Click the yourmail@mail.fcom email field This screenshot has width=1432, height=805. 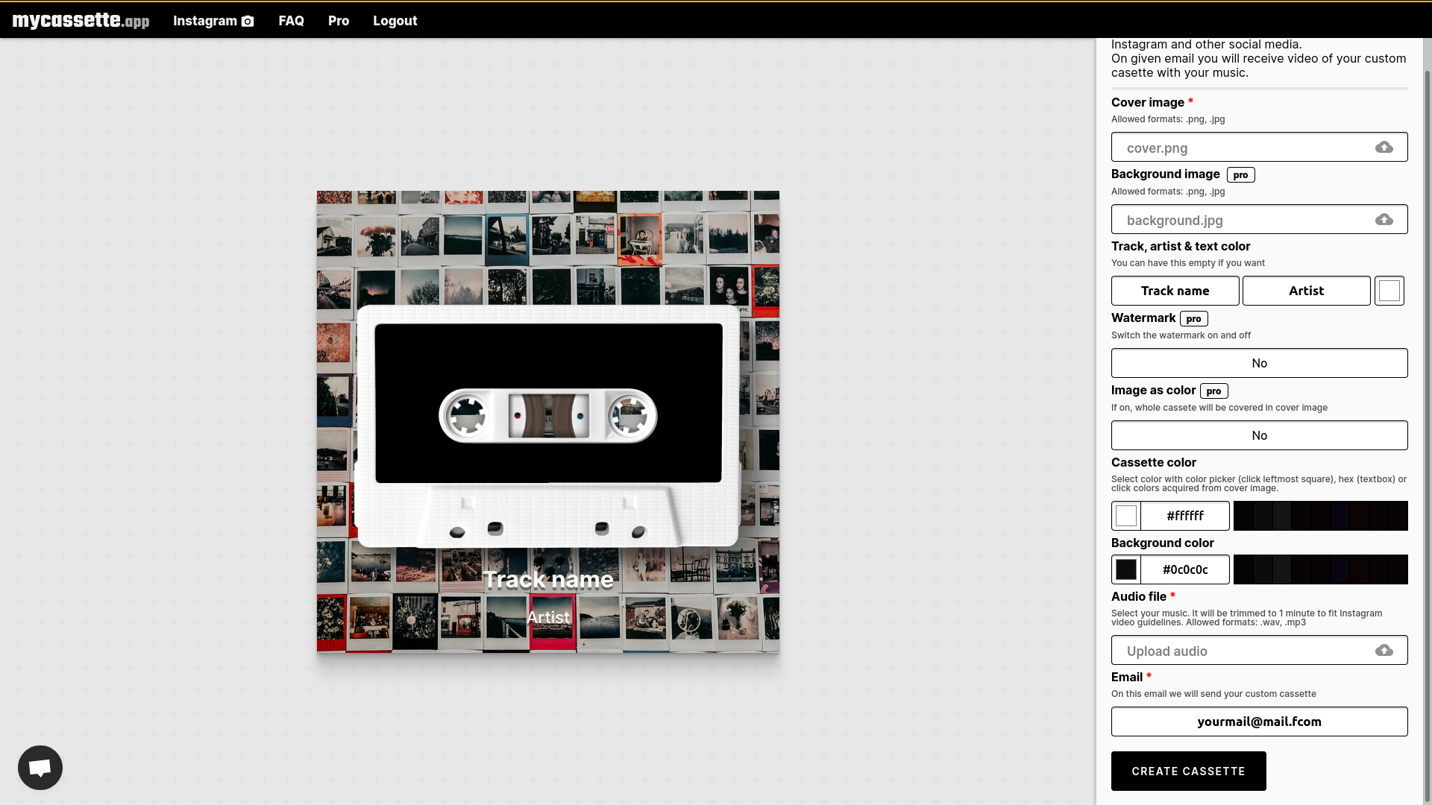[x=1259, y=721]
